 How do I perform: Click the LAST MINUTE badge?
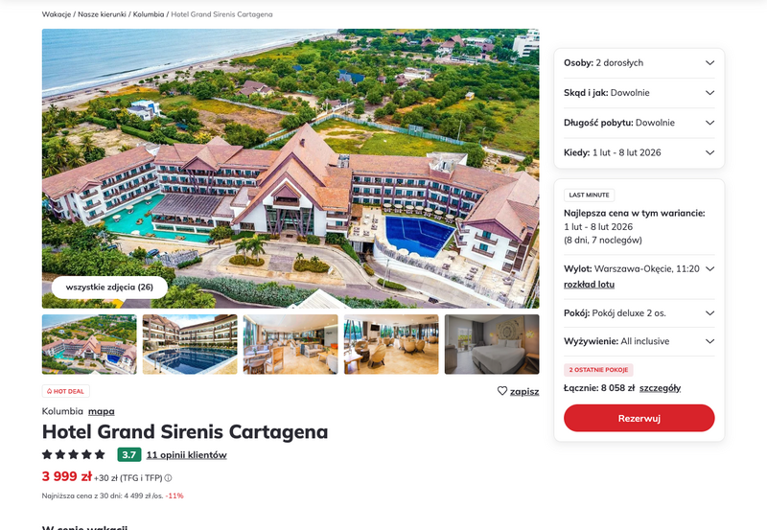[x=589, y=195]
